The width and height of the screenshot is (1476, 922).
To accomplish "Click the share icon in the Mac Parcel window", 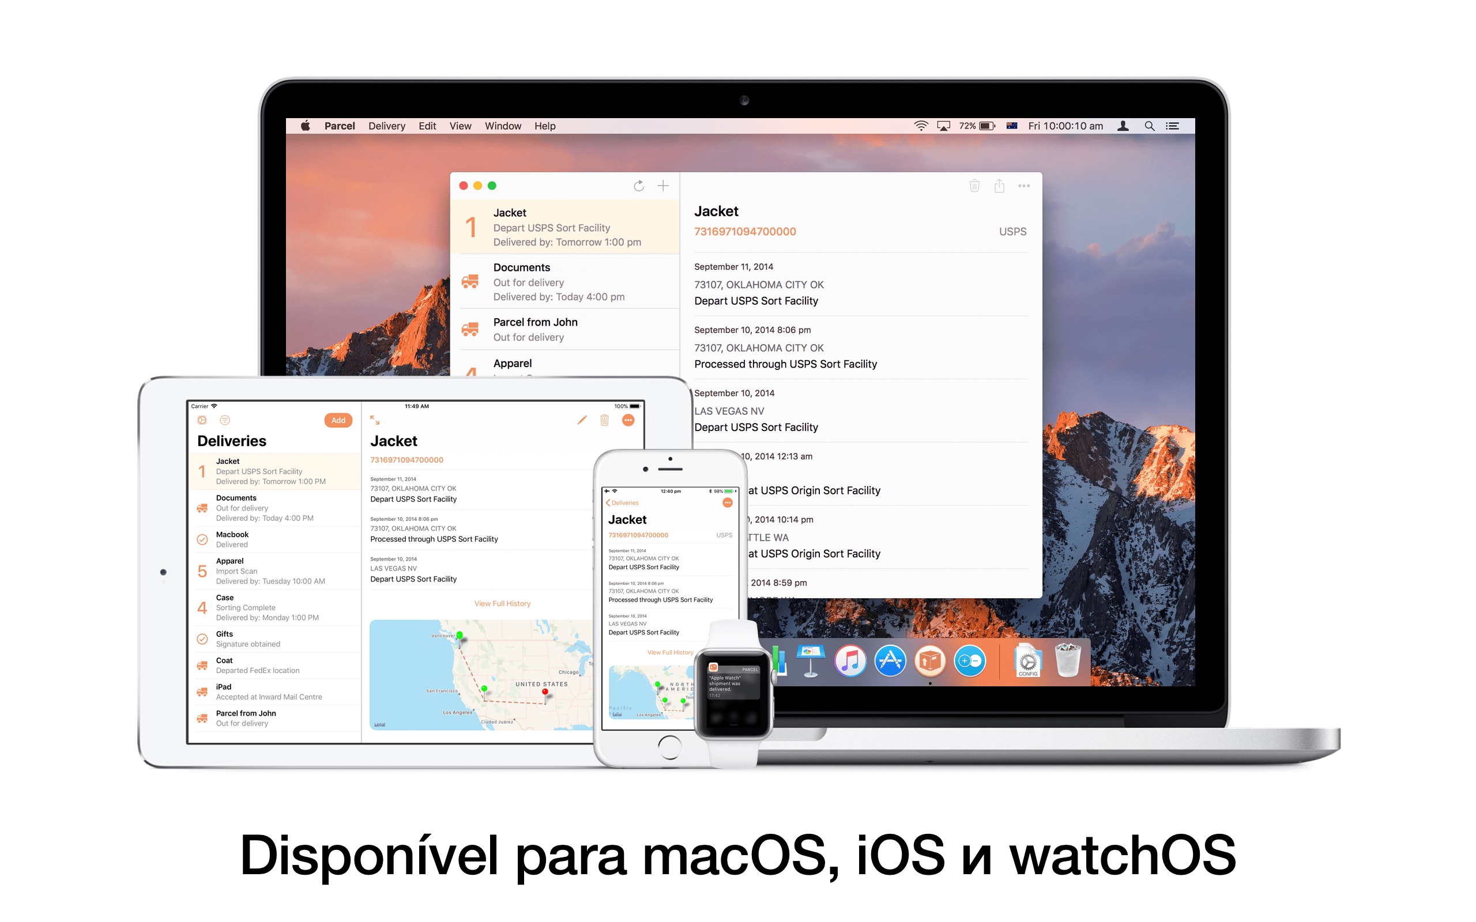I will click(999, 186).
